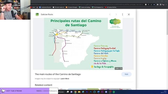Open the Discord bookmark in bookmarks bar
Viewport: 168px width, 94px height.
pyautogui.click(x=45, y=7)
